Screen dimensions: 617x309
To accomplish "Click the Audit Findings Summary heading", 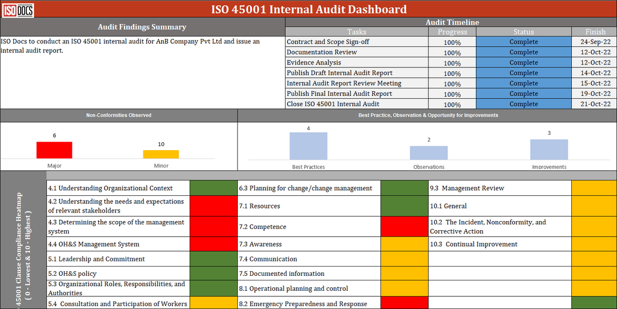I will click(142, 27).
